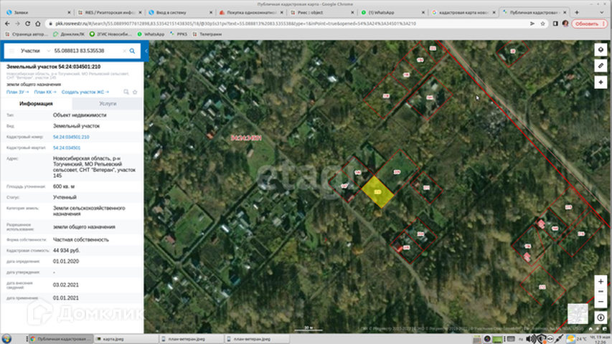Open the План ЗУ link
This screenshot has height=344, width=612.
point(17,92)
